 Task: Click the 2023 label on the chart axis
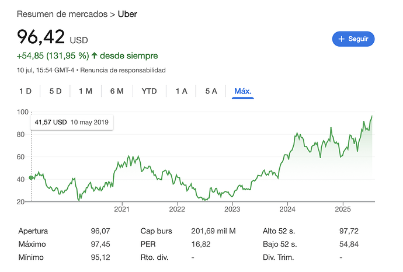[x=232, y=210]
